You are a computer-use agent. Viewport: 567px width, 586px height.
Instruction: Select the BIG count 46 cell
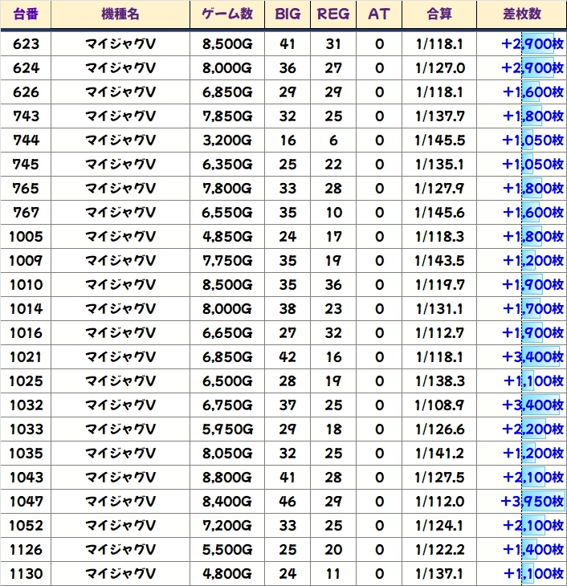[x=288, y=502]
